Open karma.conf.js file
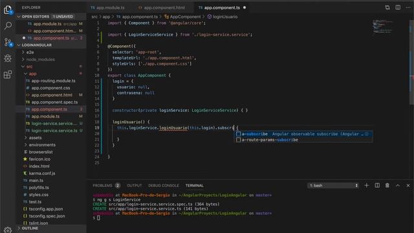 pyautogui.click(x=51, y=173)
